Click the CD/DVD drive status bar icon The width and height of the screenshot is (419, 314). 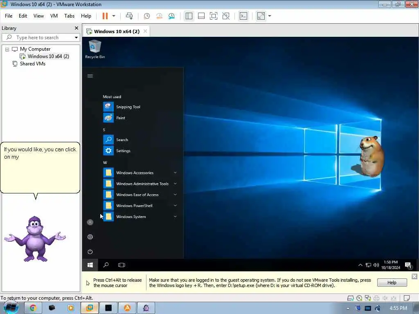[x=359, y=298]
